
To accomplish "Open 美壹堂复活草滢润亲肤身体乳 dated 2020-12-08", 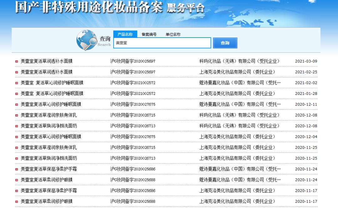I will click(x=49, y=115).
